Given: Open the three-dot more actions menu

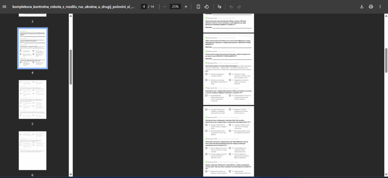Looking at the screenshot, I should click(380, 7).
